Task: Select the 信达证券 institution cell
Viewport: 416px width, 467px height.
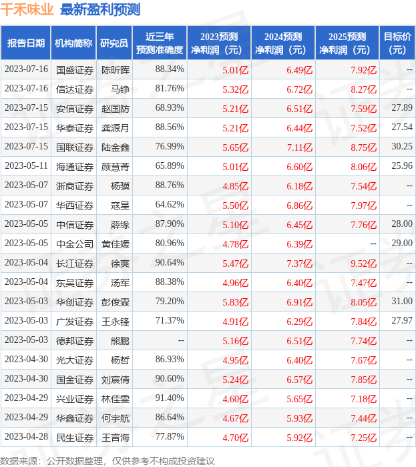Action: [x=75, y=89]
